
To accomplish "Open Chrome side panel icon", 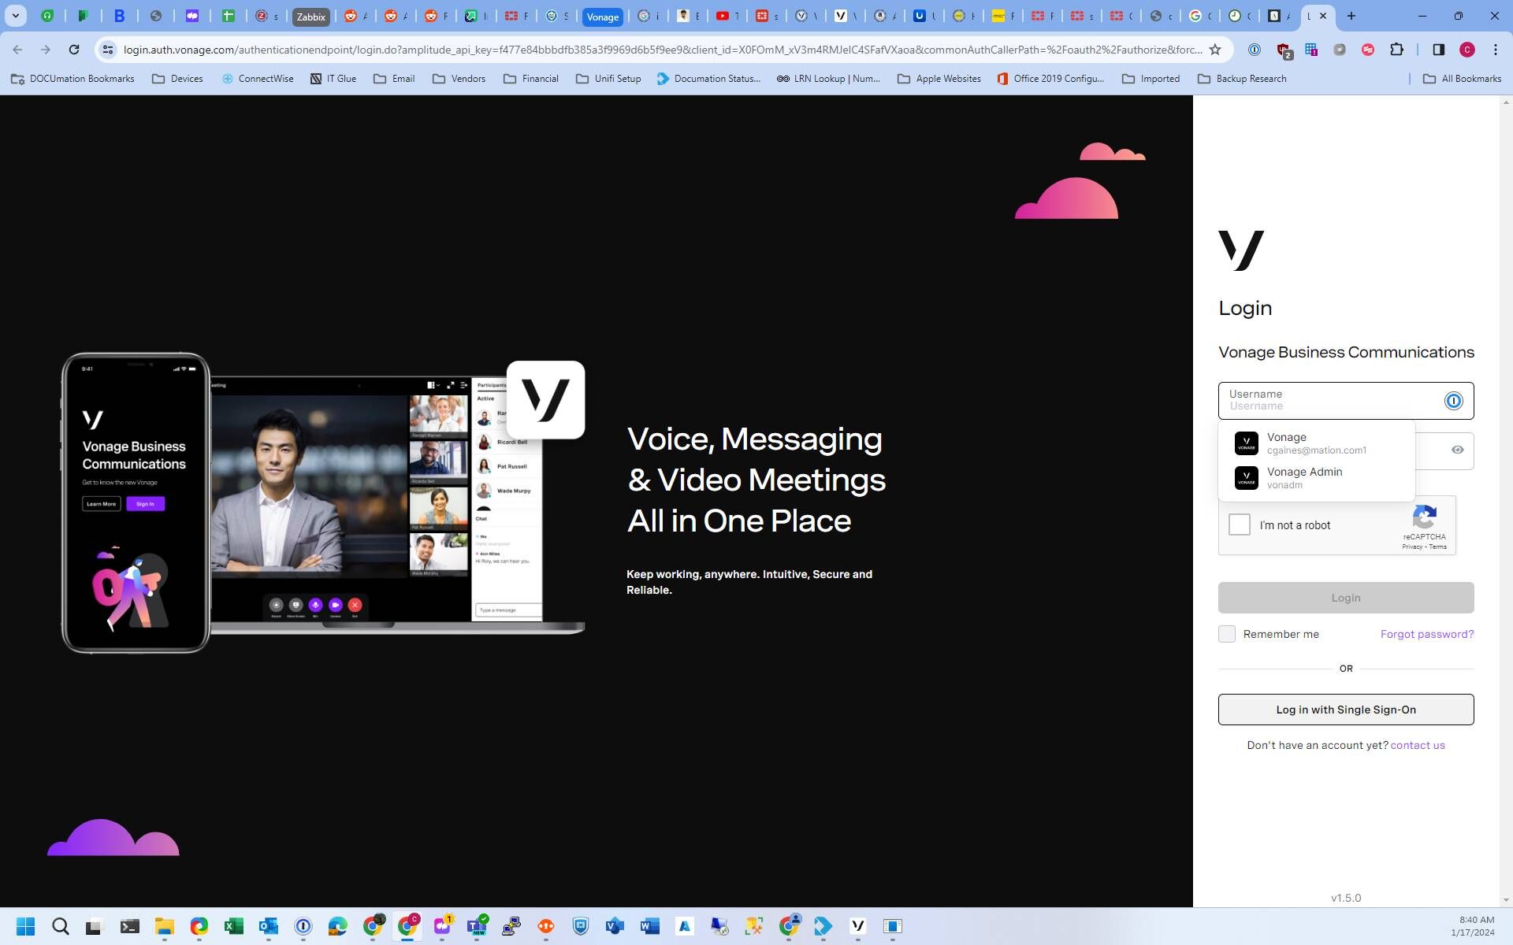I will point(1438,50).
